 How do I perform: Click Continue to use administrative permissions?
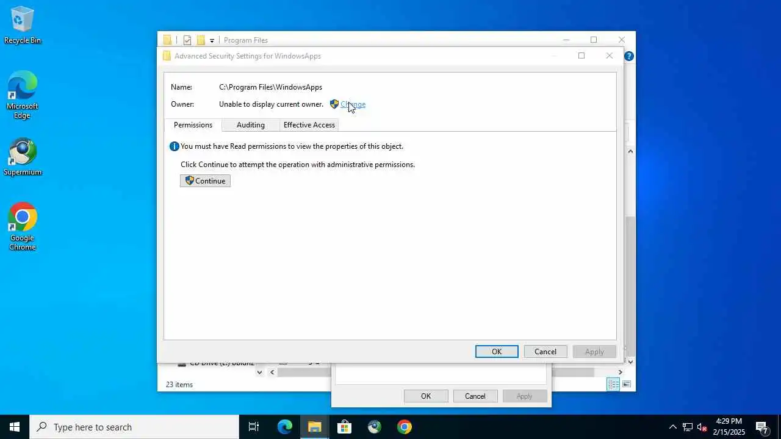[x=205, y=181]
